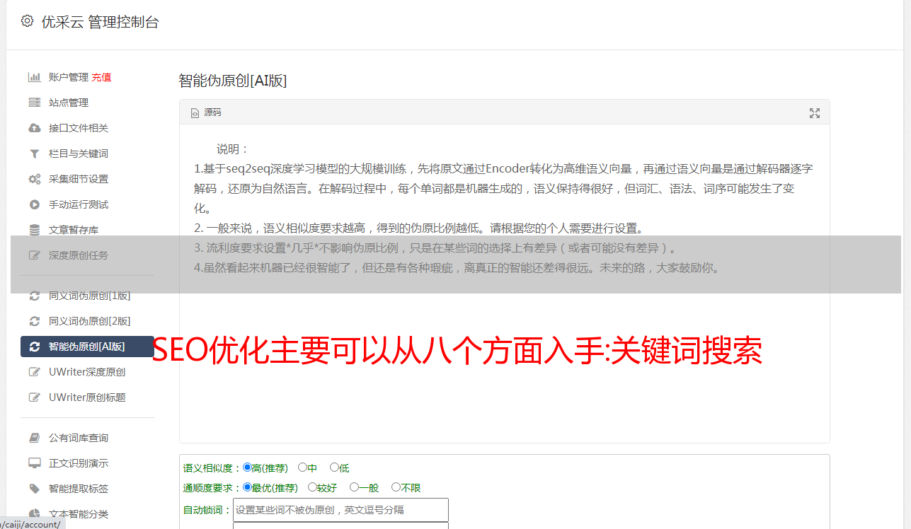Click the play icon for 手动运行测试
The width and height of the screenshot is (911, 529).
coord(34,204)
